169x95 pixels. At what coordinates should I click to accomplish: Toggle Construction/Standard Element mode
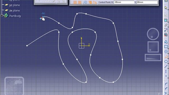(85, 2)
